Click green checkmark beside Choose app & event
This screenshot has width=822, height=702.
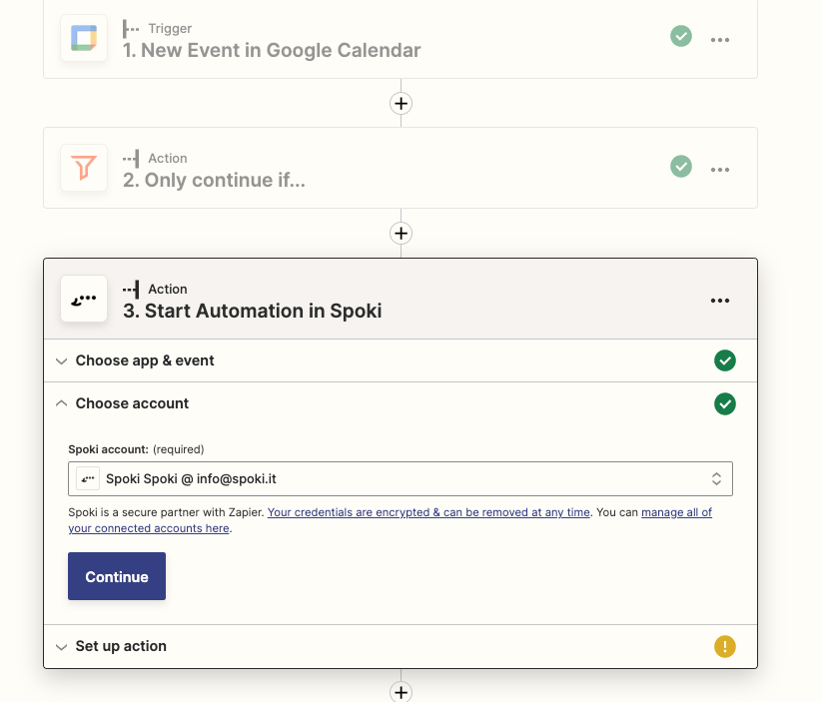(725, 360)
